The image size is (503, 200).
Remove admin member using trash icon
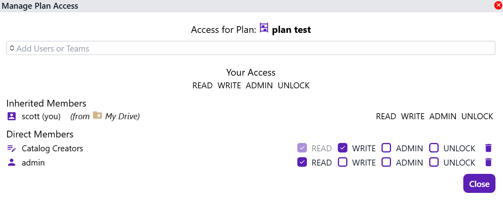[488, 162]
